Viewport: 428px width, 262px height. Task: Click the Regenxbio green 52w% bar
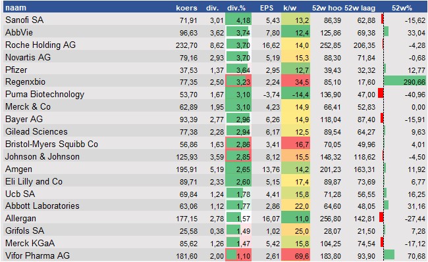405,81
